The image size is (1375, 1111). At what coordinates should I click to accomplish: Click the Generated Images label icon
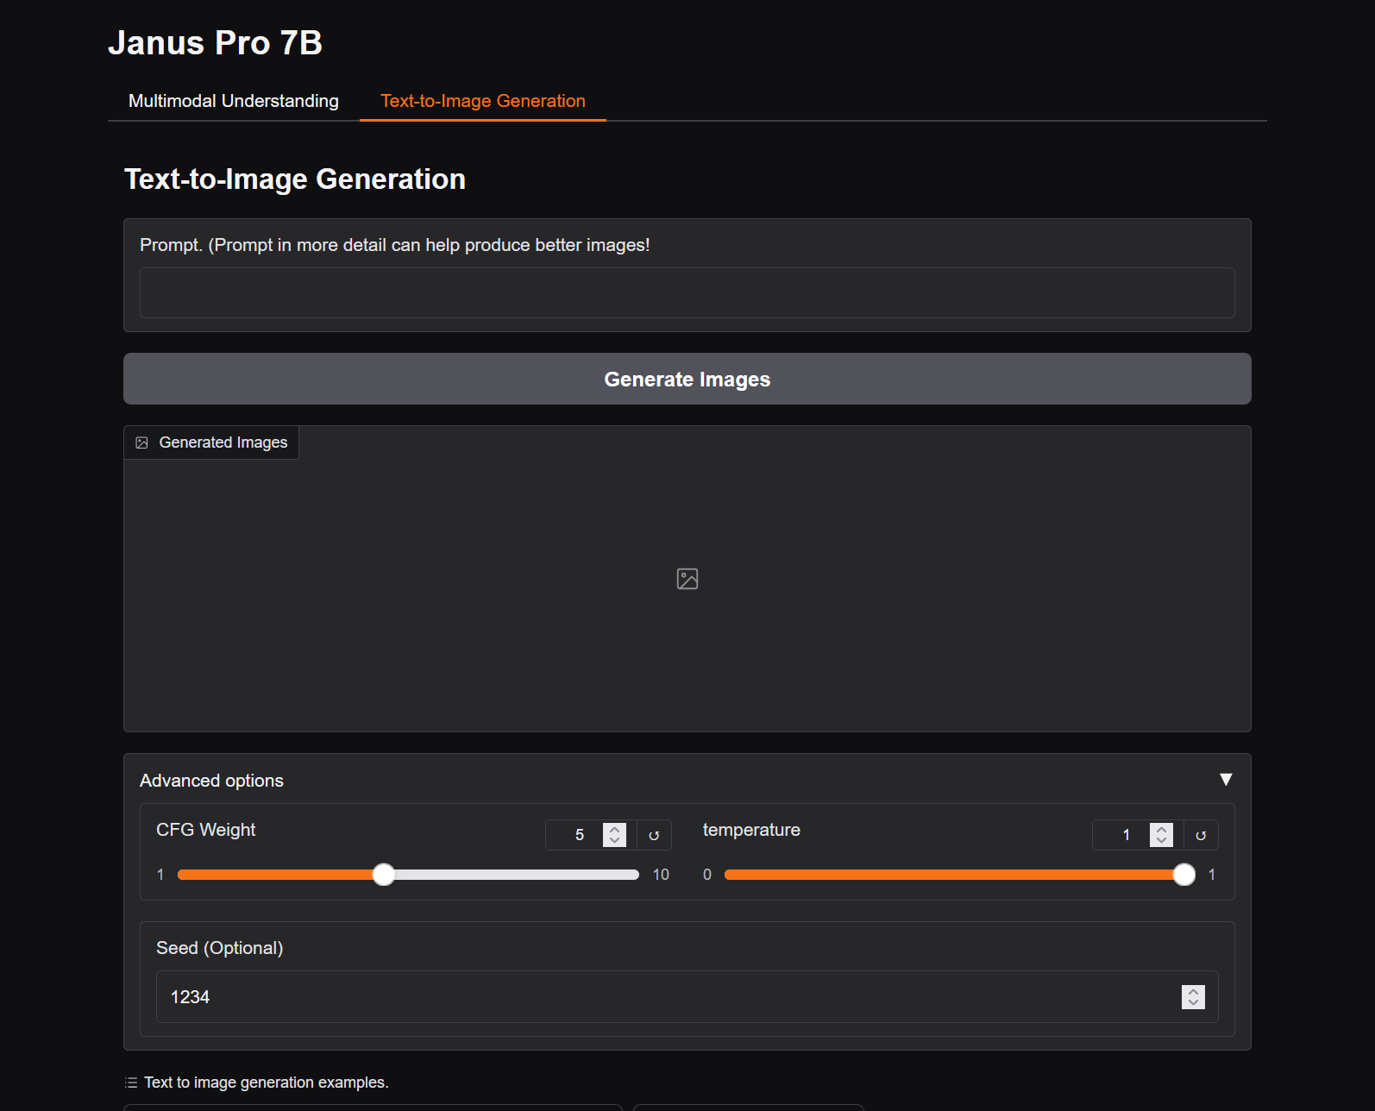[142, 443]
